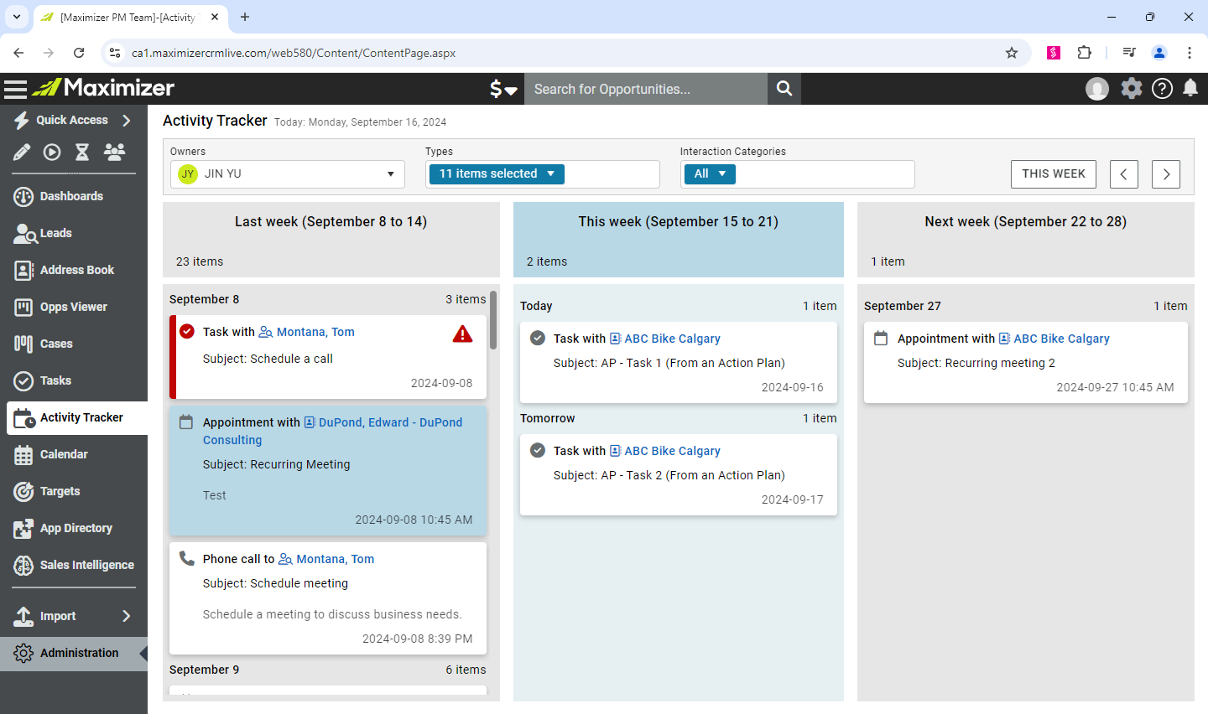
Task: Click 'Subject: Schedule meeting' text
Action: (x=275, y=583)
